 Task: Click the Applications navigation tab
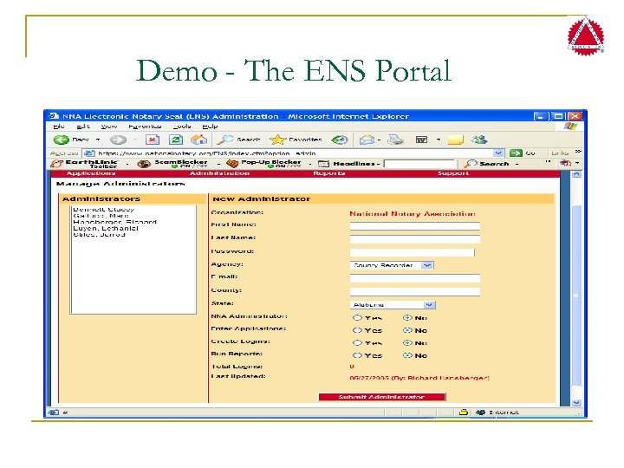coord(91,173)
